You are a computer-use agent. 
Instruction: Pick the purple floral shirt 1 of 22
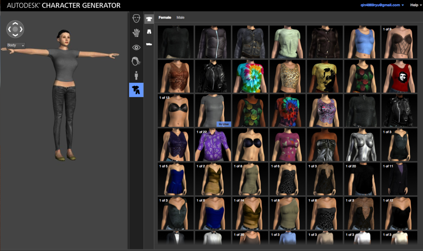click(213, 145)
